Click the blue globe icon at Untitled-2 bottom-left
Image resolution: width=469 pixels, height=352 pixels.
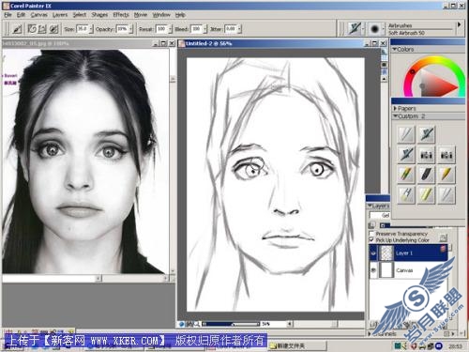(182, 324)
